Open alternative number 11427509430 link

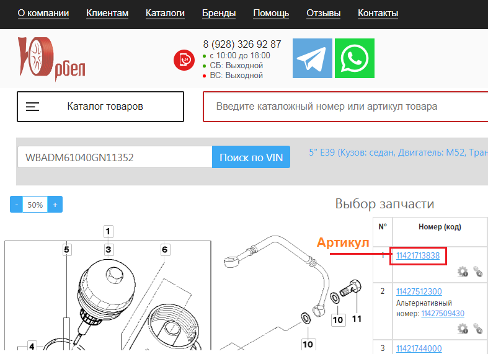[443, 314]
